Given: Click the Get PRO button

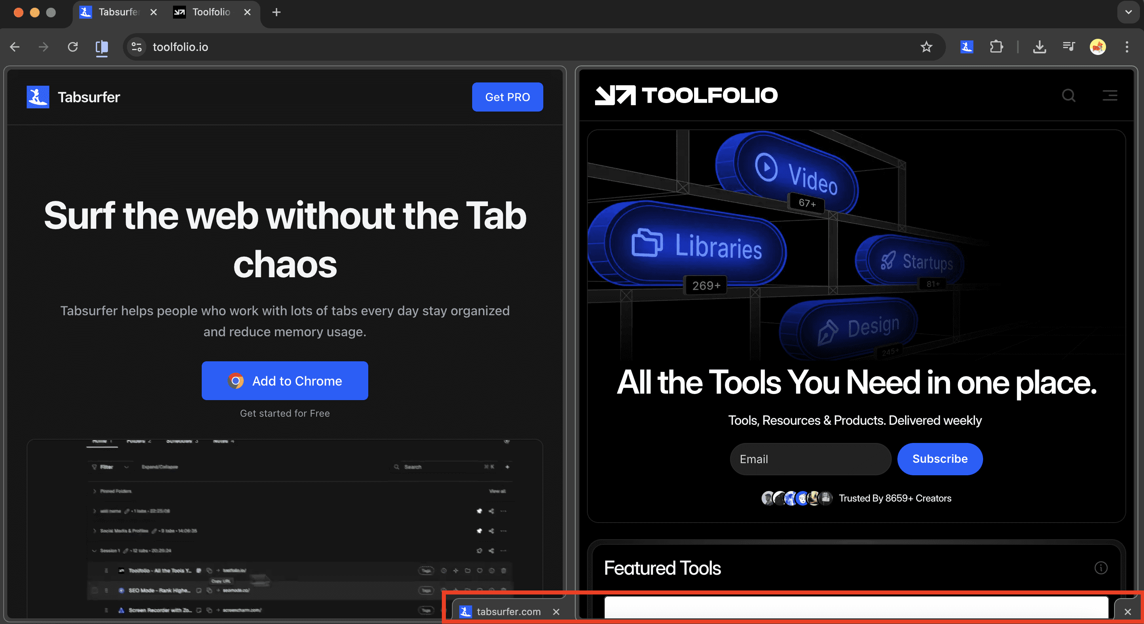Looking at the screenshot, I should pyautogui.click(x=507, y=97).
